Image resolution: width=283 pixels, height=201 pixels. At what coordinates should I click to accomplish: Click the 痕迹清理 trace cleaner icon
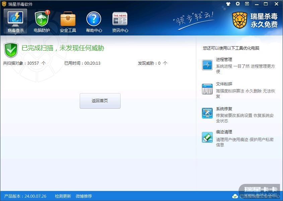tap(207, 137)
